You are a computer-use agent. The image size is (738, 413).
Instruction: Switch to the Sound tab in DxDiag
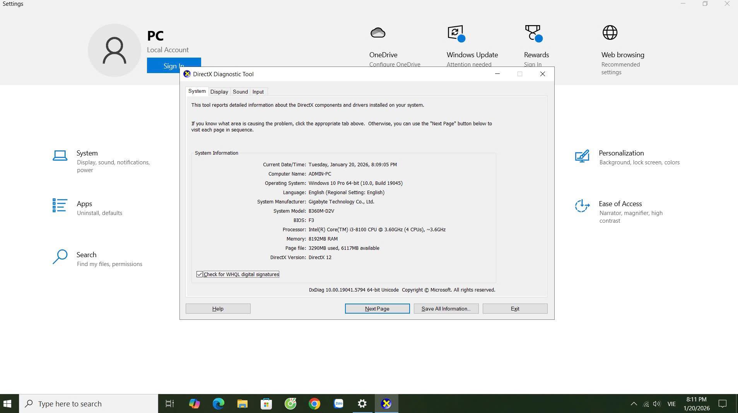[x=240, y=92]
